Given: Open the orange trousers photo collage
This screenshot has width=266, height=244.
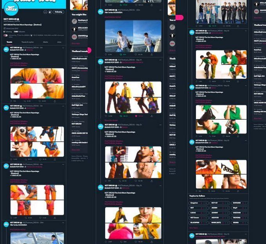Looking at the screenshot, I should 37,200.
